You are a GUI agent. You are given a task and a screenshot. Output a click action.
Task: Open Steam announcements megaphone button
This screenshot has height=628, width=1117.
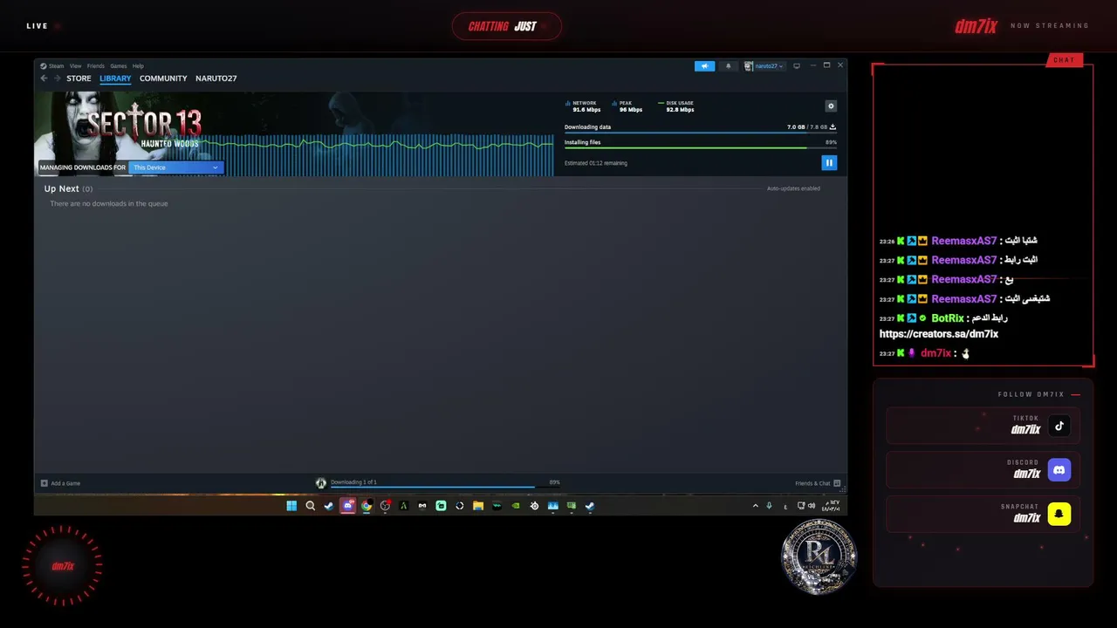coord(704,66)
